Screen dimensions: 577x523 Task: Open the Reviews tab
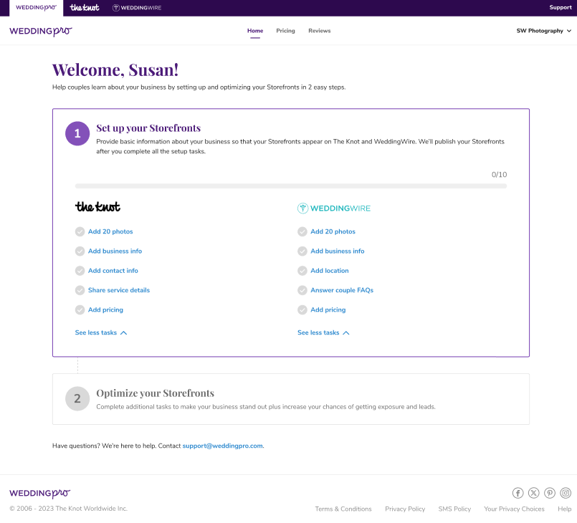pyautogui.click(x=319, y=31)
